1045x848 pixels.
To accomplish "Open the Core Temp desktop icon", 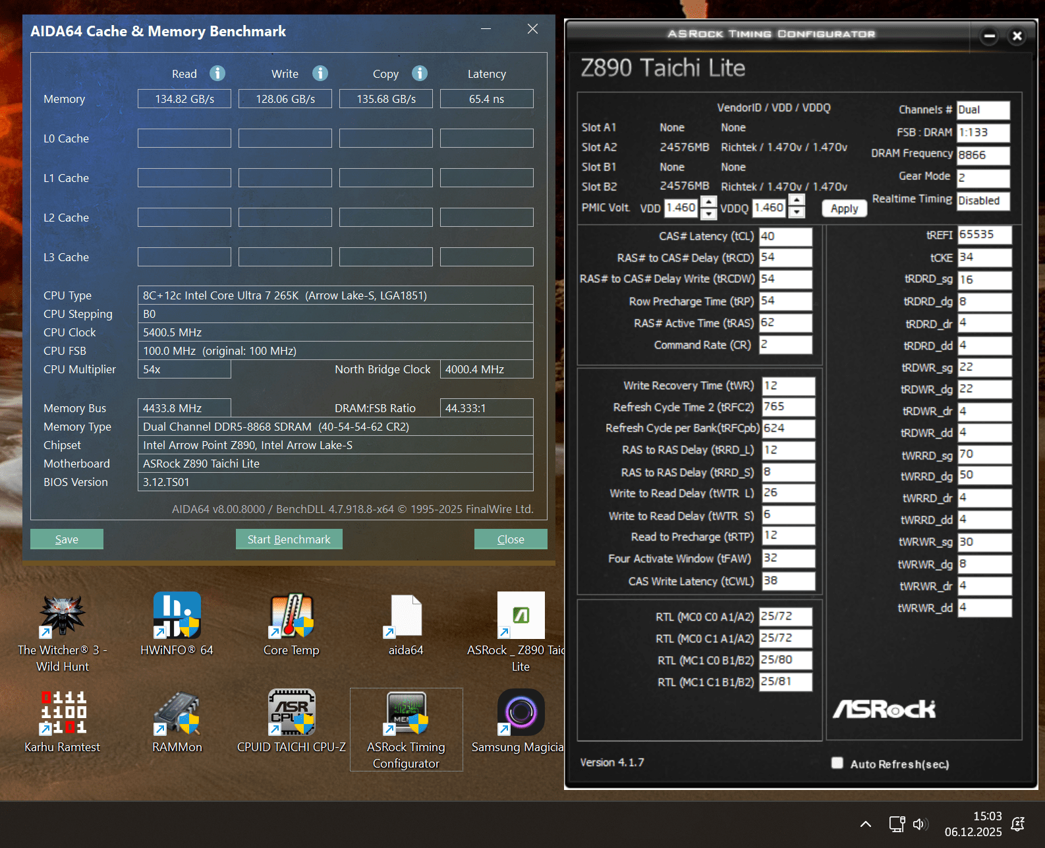I will click(291, 625).
